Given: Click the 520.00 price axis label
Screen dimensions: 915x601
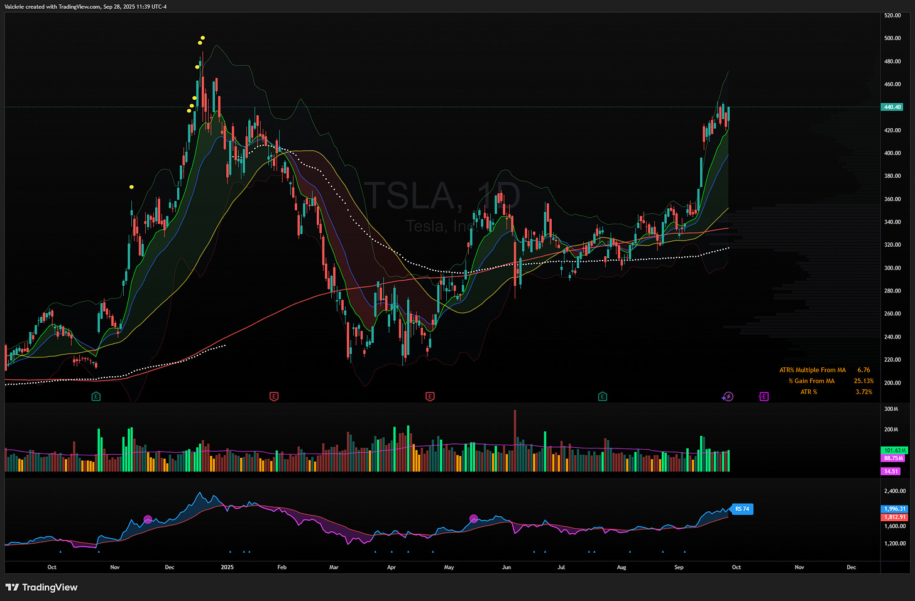Looking at the screenshot, I should click(892, 15).
